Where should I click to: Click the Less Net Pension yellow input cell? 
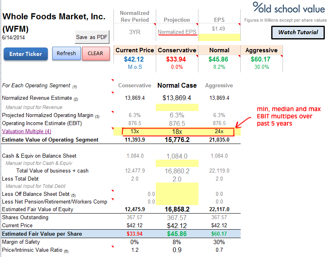pos(177,201)
